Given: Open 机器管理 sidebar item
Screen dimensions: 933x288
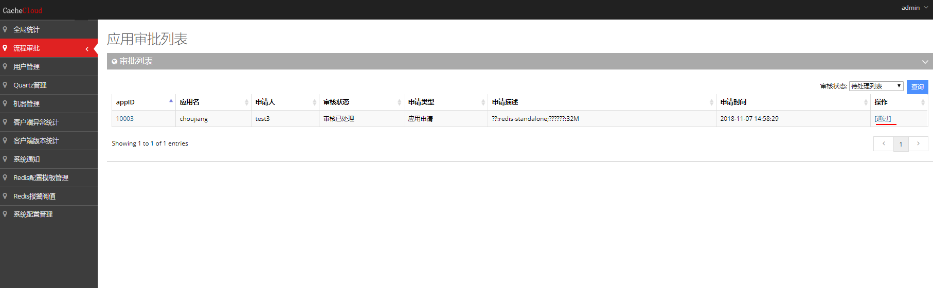Looking at the screenshot, I should [49, 104].
